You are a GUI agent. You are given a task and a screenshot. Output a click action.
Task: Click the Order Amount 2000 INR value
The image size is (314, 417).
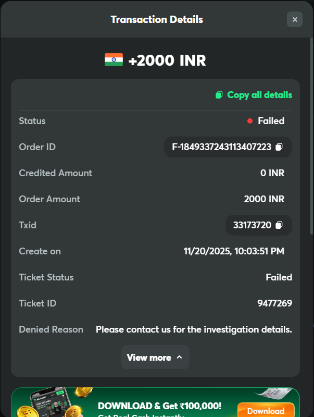click(264, 199)
